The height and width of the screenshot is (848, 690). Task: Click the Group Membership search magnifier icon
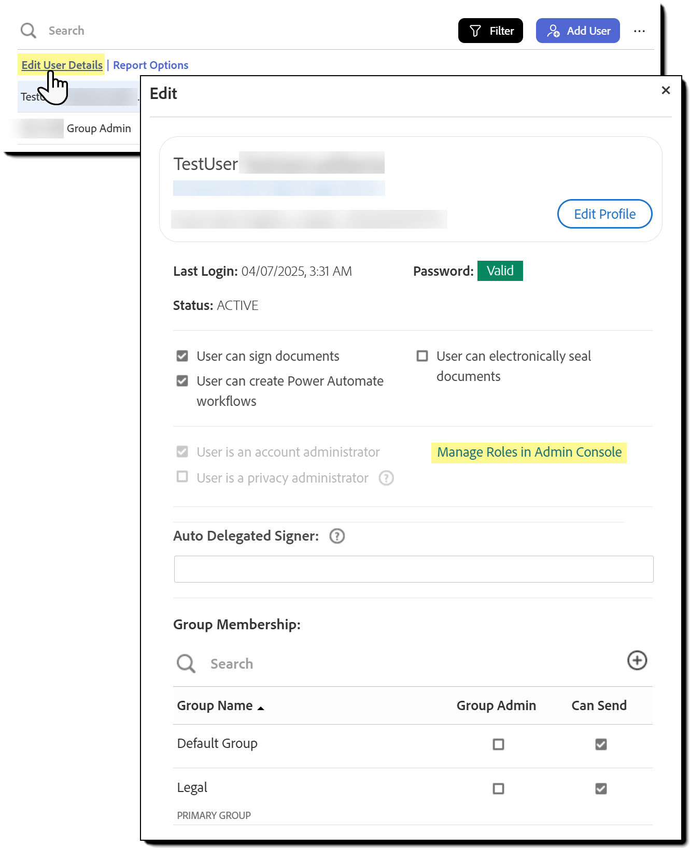[x=186, y=663]
